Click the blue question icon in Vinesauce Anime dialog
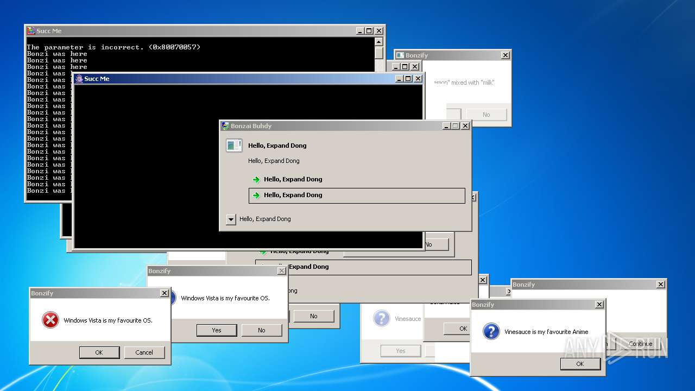Screen dimensions: 695x391 (491, 331)
